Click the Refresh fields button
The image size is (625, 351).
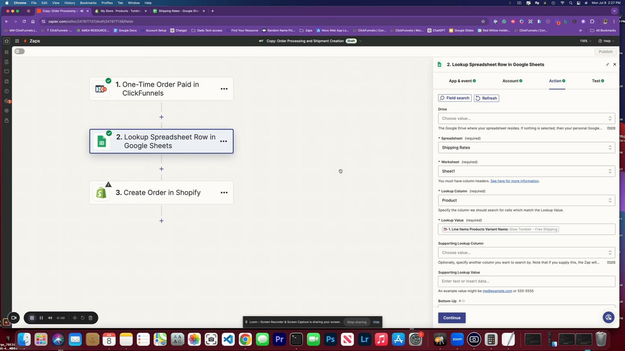486,98
